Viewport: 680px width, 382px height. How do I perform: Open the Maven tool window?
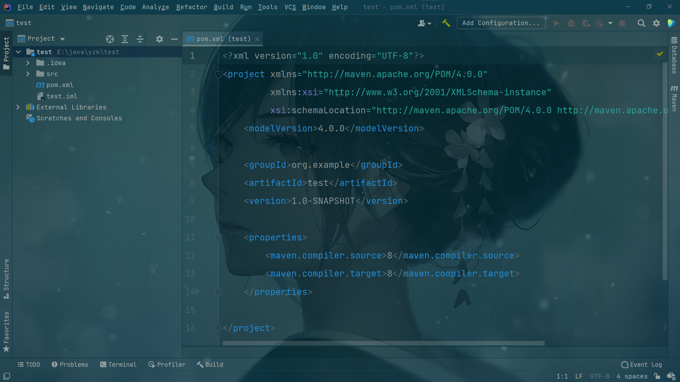674,98
